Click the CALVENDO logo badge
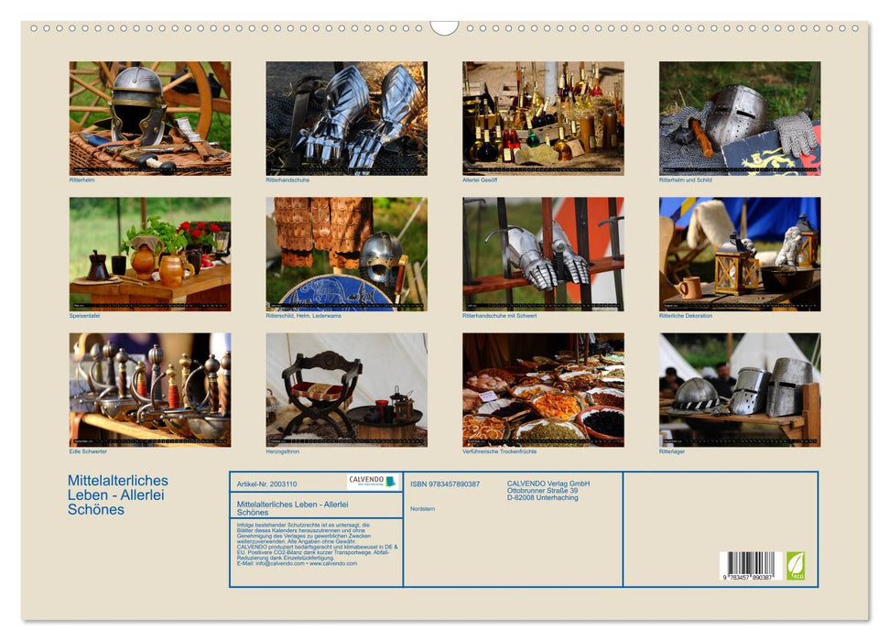 tap(373, 482)
